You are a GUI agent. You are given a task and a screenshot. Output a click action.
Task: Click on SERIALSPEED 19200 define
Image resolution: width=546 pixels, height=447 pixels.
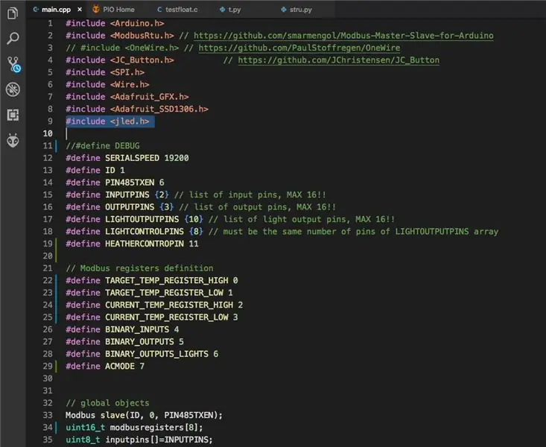click(127, 158)
